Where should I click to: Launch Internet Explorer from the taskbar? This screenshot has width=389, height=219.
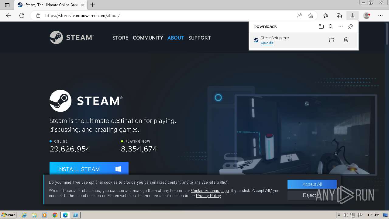(24, 215)
